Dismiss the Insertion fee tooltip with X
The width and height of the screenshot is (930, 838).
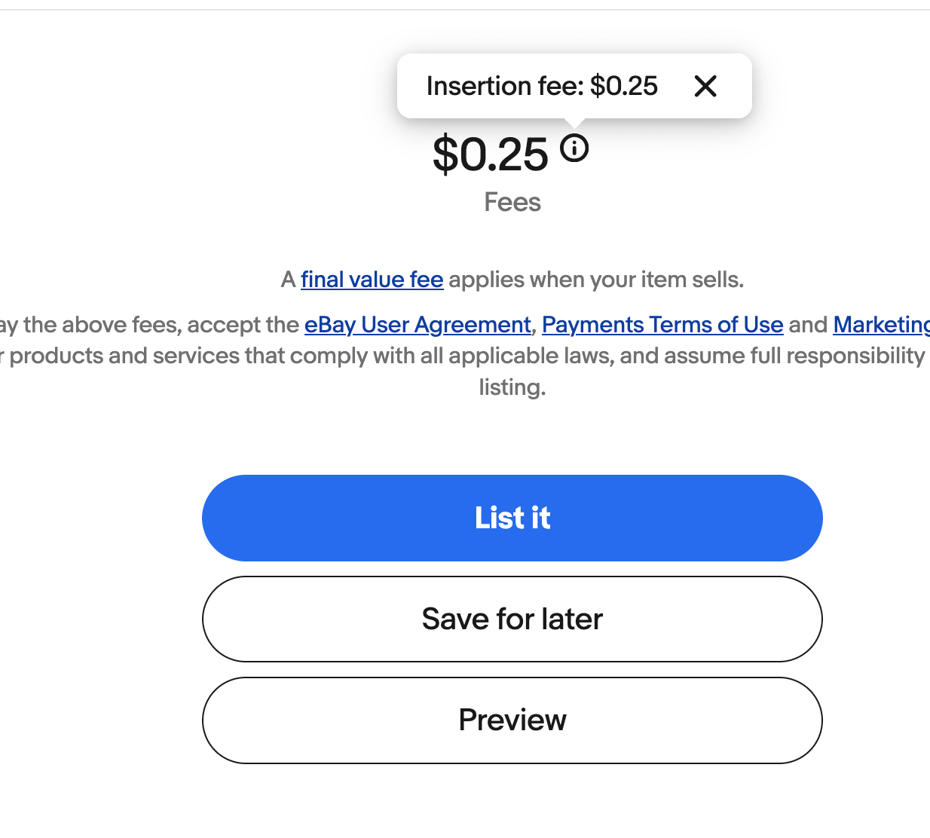click(x=705, y=87)
